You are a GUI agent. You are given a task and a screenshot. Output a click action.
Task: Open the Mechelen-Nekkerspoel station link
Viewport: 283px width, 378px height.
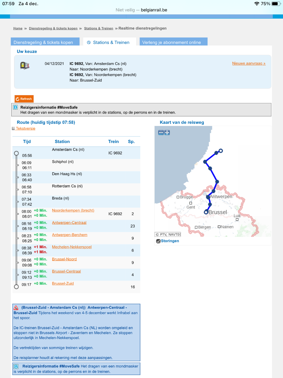pos(72,247)
